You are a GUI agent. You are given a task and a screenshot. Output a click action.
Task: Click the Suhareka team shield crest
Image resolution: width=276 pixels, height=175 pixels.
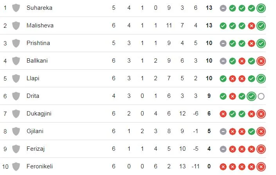(16, 8)
